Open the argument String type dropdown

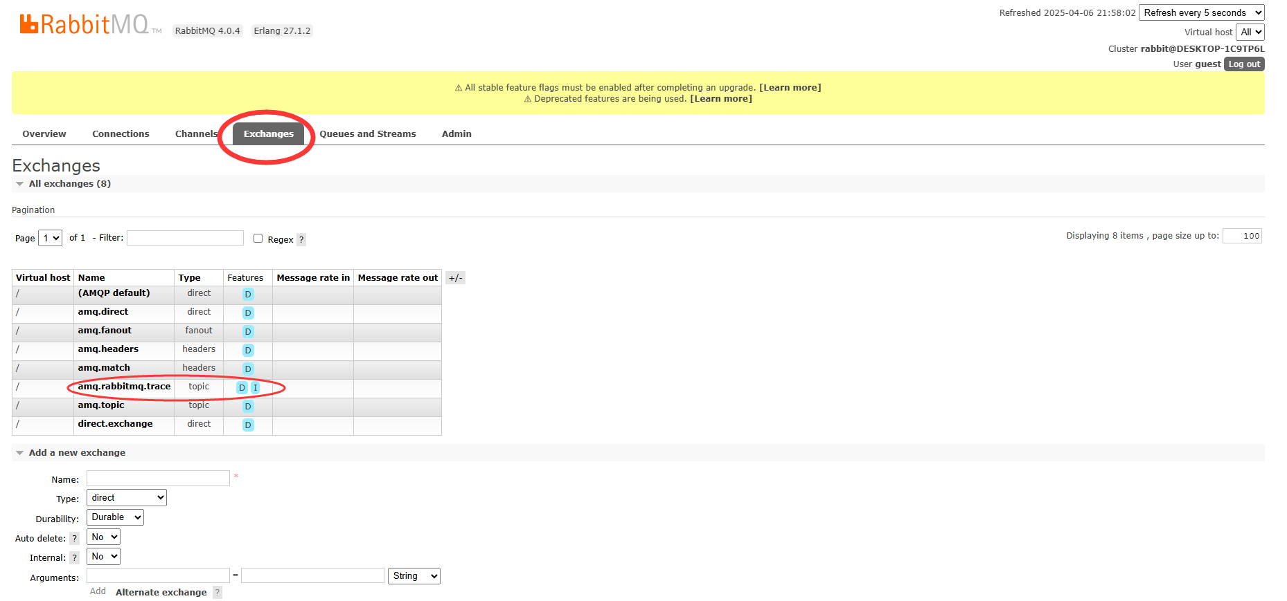point(414,575)
